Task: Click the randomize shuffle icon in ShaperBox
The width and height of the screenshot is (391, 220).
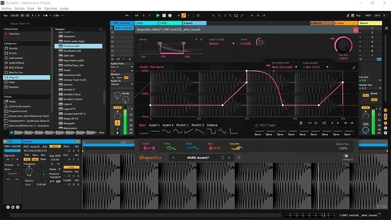Action: (x=324, y=123)
